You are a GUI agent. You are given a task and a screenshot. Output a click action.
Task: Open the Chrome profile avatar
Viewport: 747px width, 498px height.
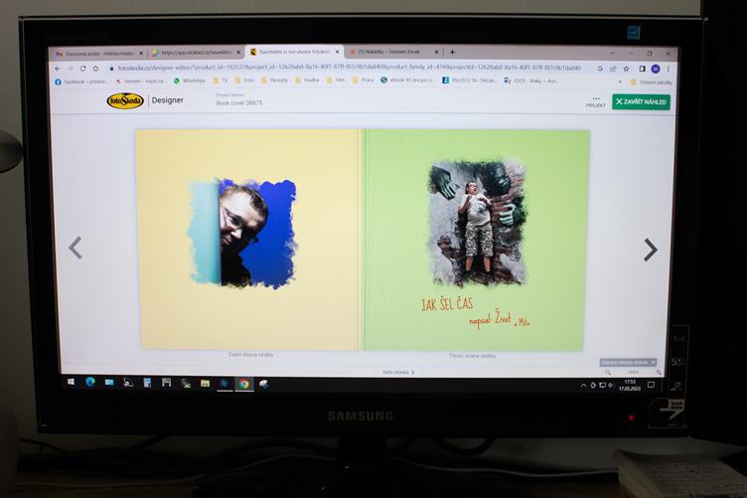coord(656,70)
